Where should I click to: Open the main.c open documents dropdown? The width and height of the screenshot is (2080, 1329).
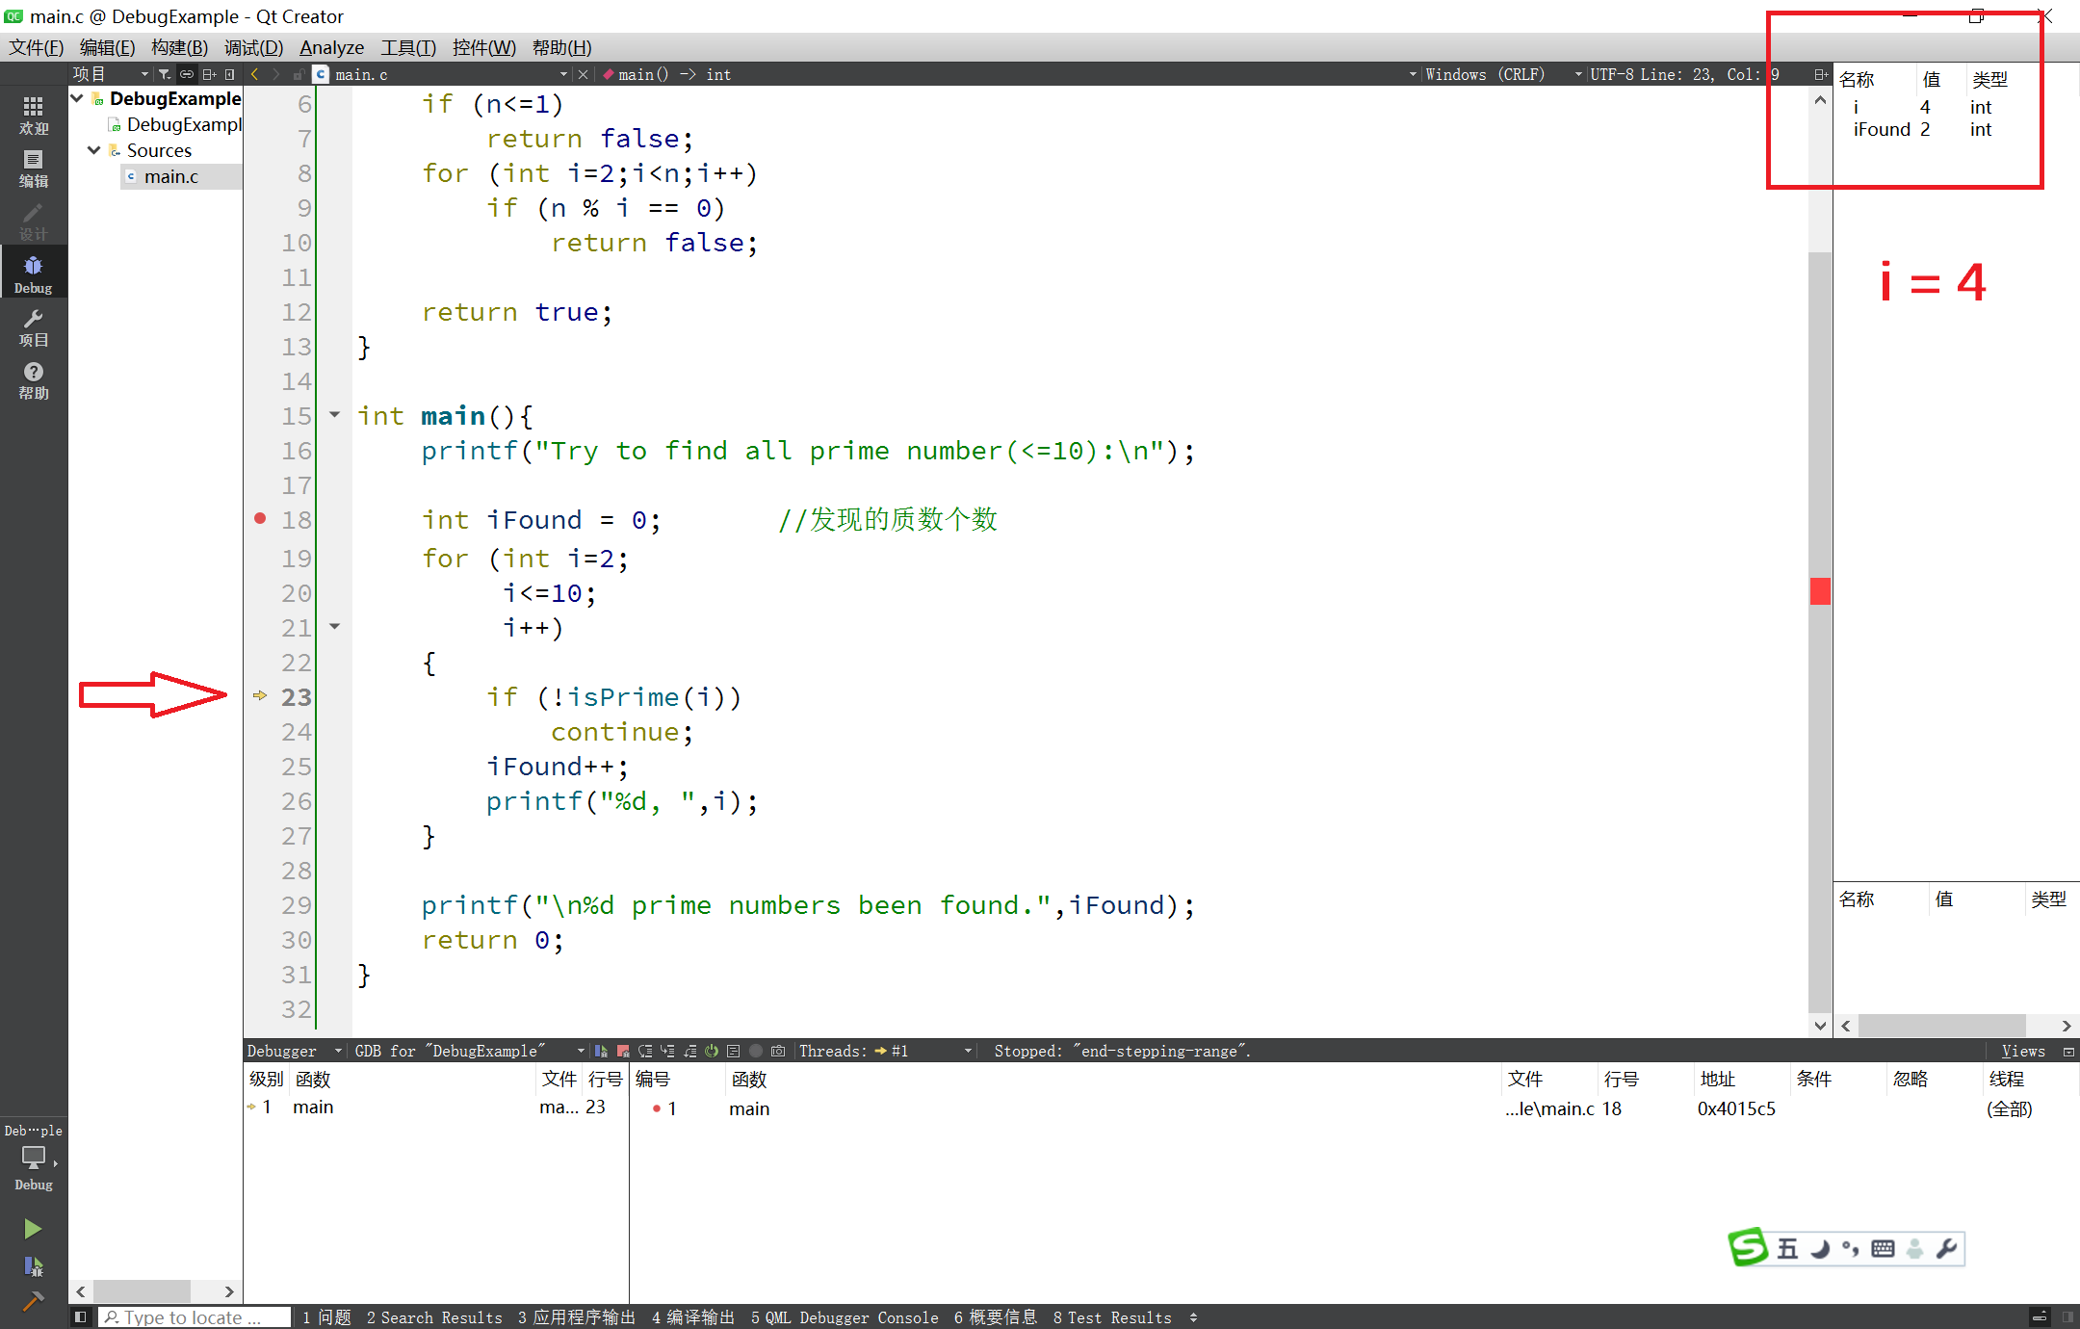[451, 74]
